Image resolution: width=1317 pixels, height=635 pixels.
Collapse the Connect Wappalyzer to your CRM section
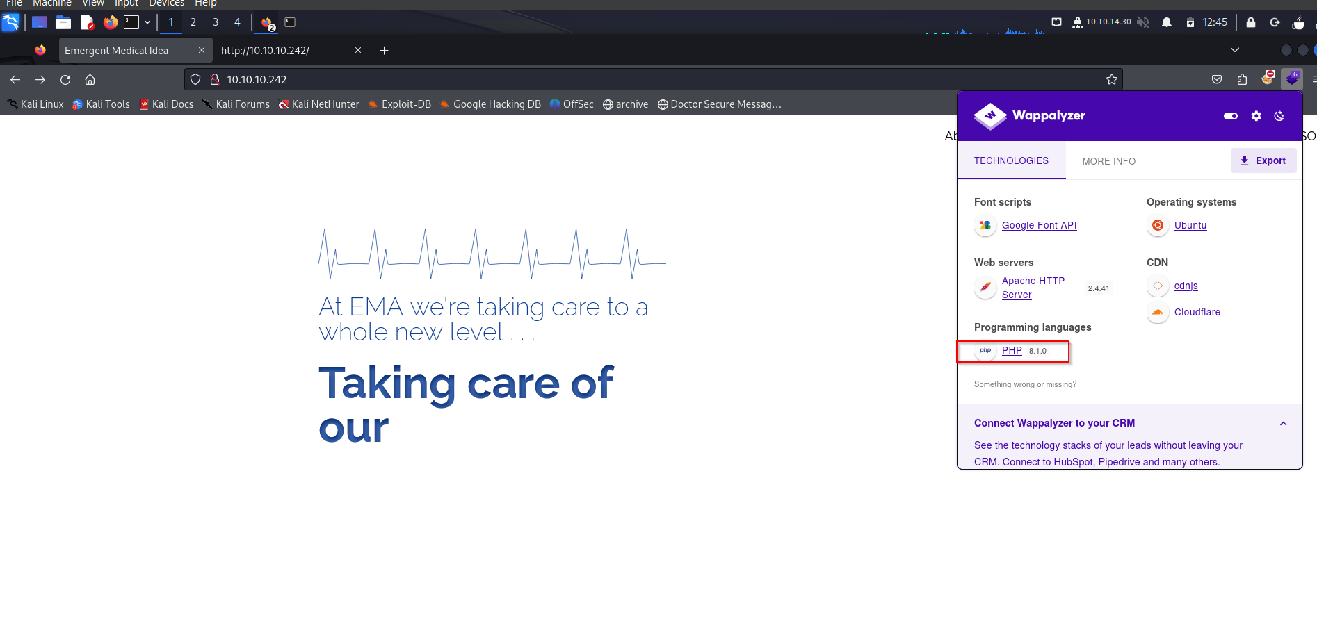click(1283, 423)
